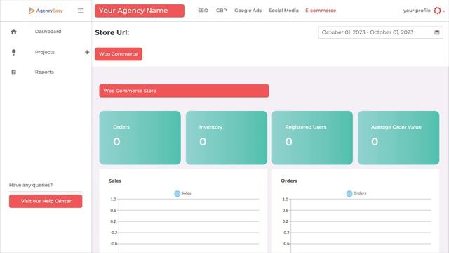Click the Store Url heading

[112, 32]
